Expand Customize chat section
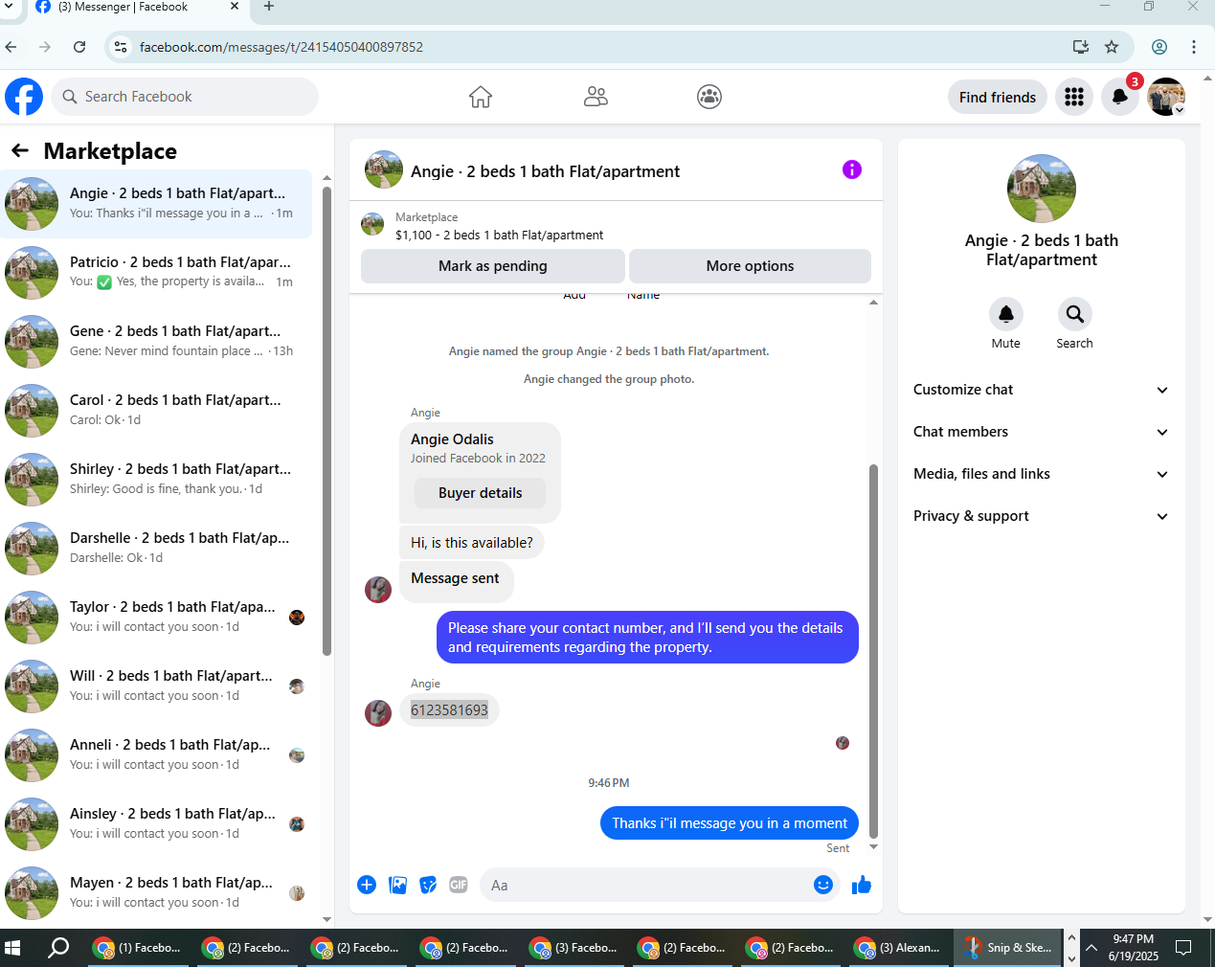 click(1042, 390)
